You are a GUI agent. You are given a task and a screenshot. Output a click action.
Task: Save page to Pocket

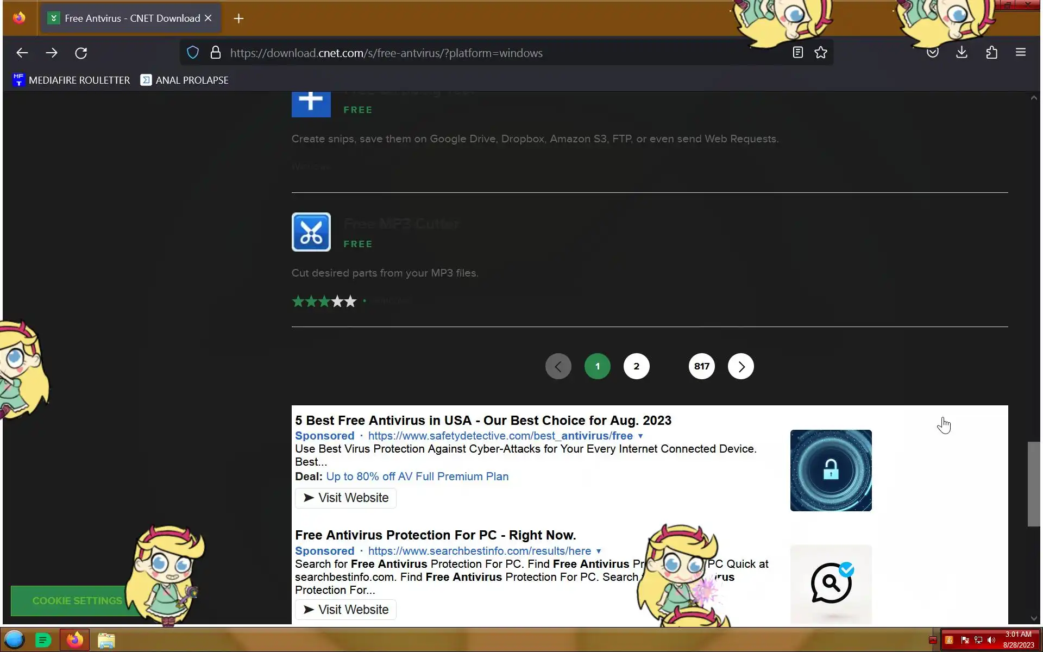(933, 53)
